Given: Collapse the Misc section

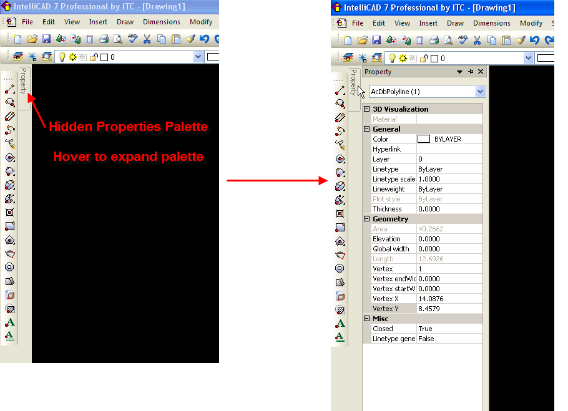Looking at the screenshot, I should tap(367, 318).
